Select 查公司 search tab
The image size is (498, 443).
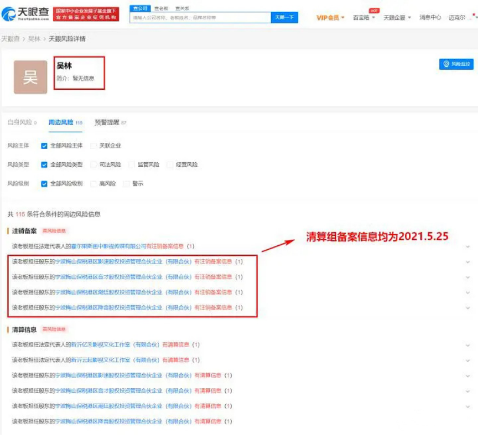click(x=140, y=8)
